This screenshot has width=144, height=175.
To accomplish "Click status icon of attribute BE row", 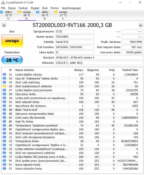I will 4,125.
